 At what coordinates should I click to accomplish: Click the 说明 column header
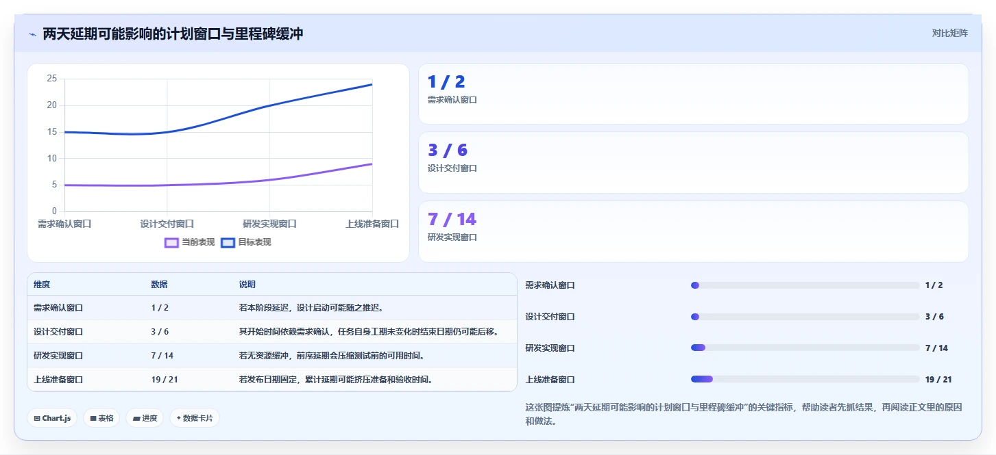point(247,285)
